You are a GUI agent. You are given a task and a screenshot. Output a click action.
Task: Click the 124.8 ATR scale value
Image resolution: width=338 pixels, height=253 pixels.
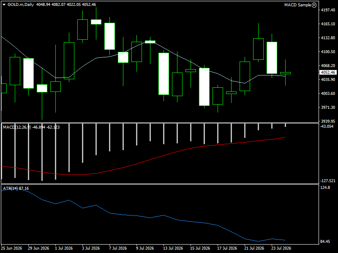[325, 188]
